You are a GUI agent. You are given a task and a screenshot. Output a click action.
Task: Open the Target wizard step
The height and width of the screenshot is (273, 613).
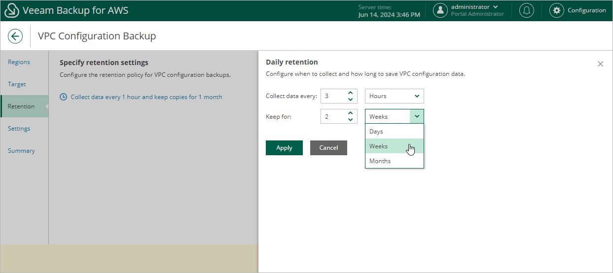24,84
